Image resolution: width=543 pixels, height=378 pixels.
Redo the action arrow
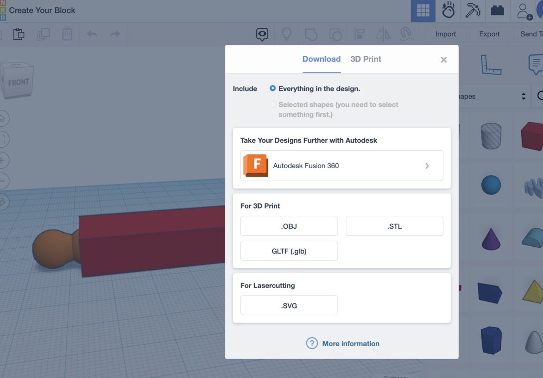click(x=115, y=34)
